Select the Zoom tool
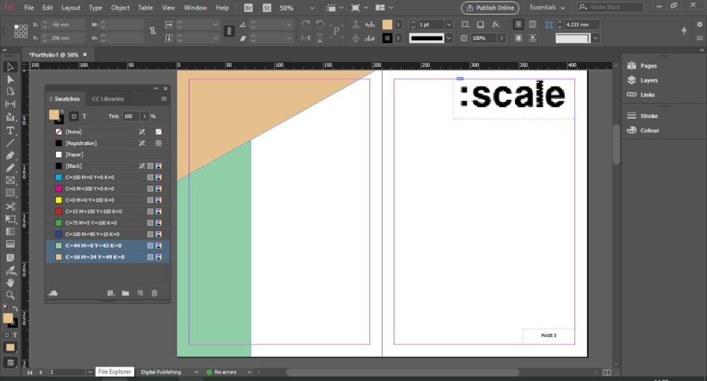Image resolution: width=707 pixels, height=381 pixels. (10, 295)
